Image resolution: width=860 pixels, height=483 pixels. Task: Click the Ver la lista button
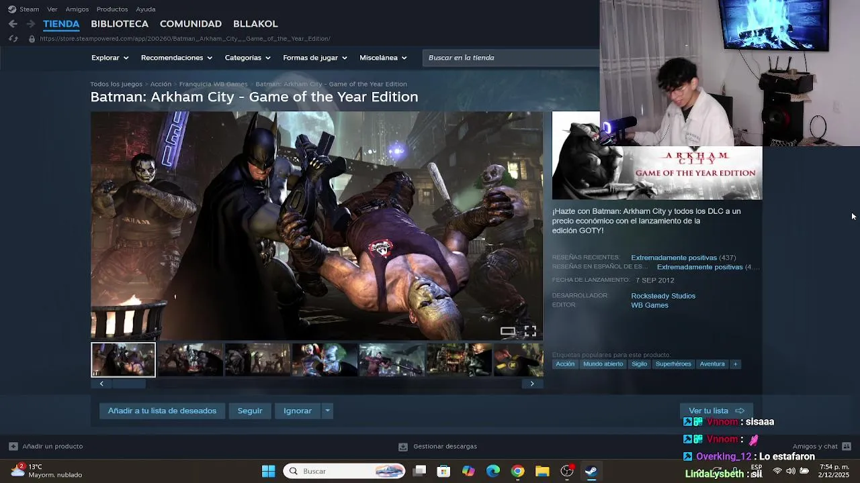tap(716, 411)
